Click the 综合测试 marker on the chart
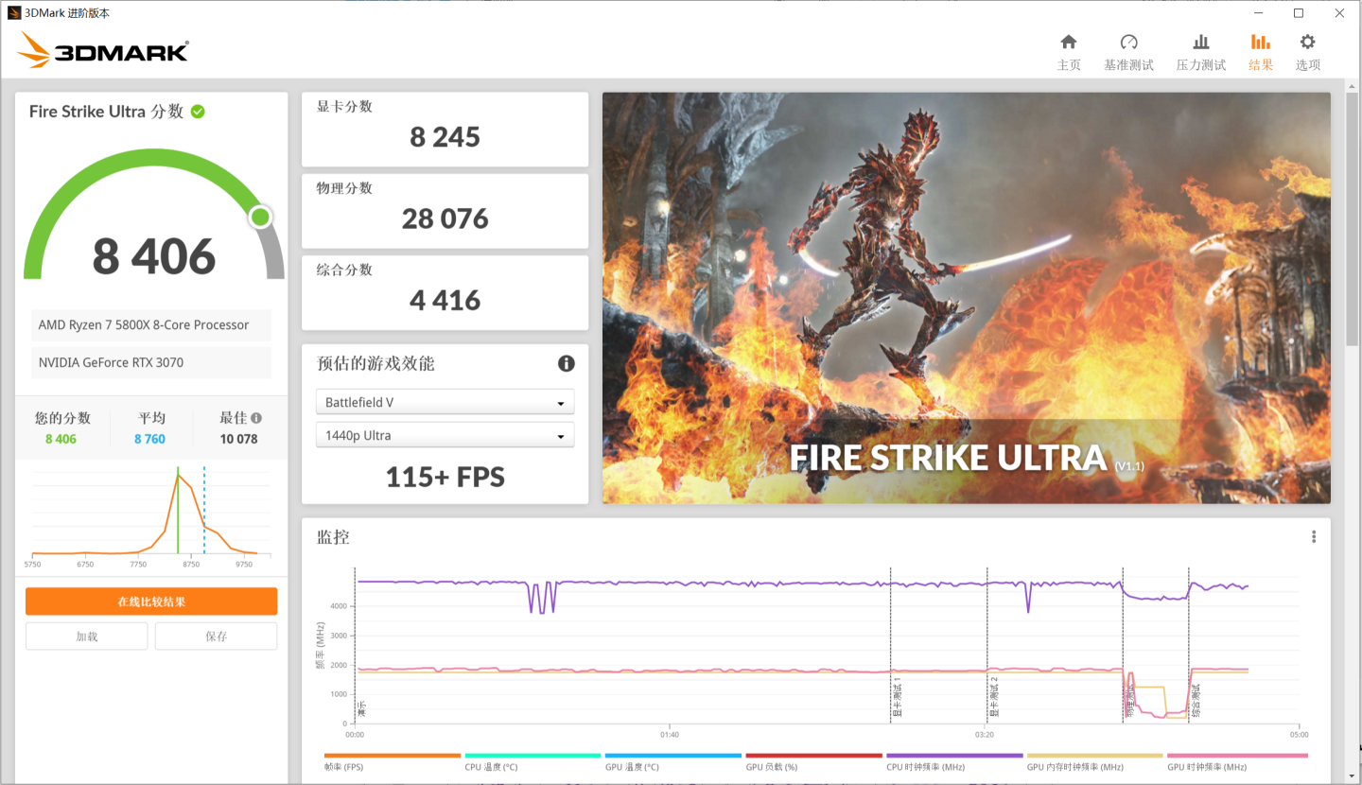The height and width of the screenshot is (785, 1362). tap(1196, 701)
